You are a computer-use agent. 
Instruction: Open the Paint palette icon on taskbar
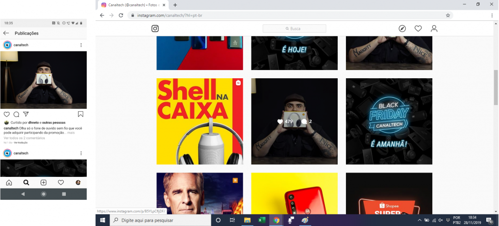click(x=305, y=220)
